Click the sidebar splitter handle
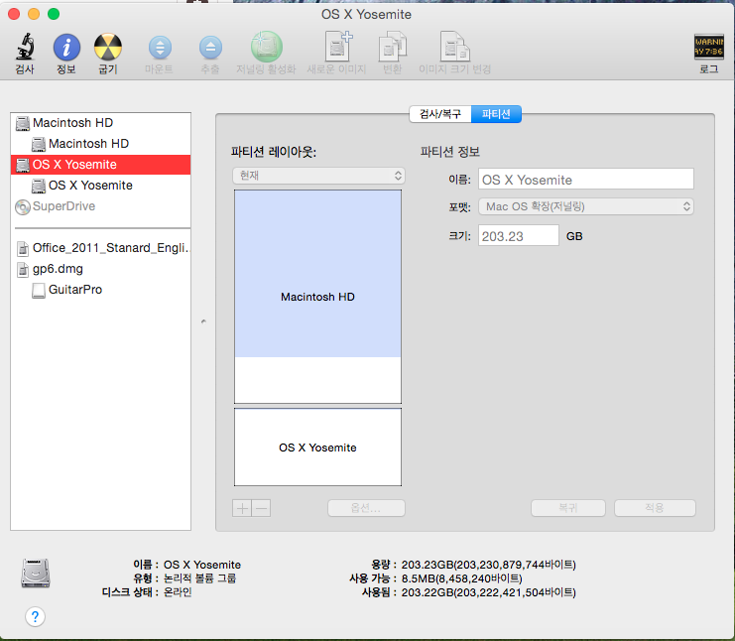Viewport: 735px width, 641px height. pos(203,321)
